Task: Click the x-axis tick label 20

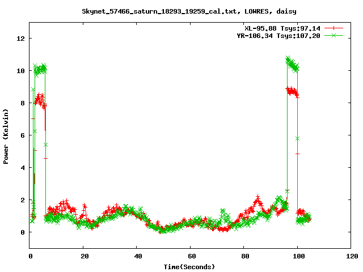Action: (85, 256)
